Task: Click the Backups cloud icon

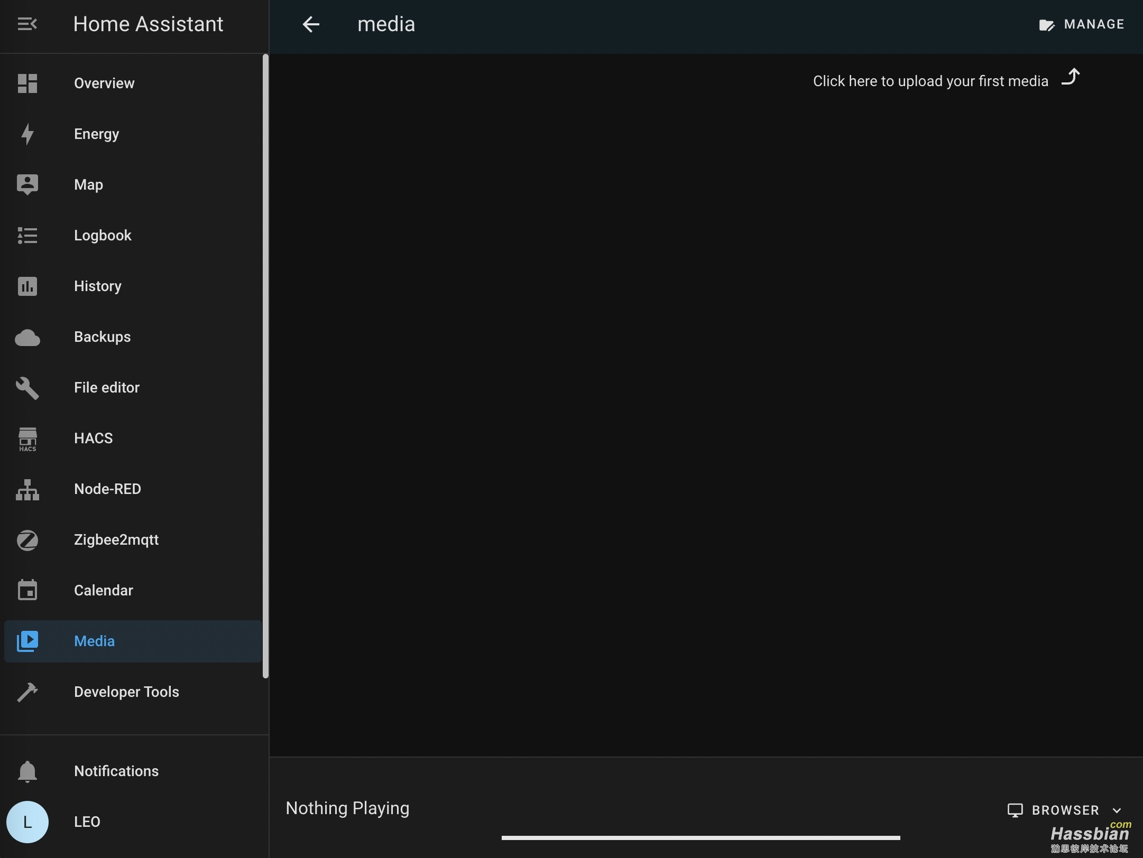Action: click(x=27, y=338)
